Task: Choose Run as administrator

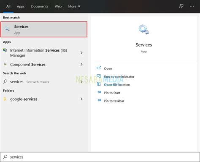Action: (x=119, y=77)
